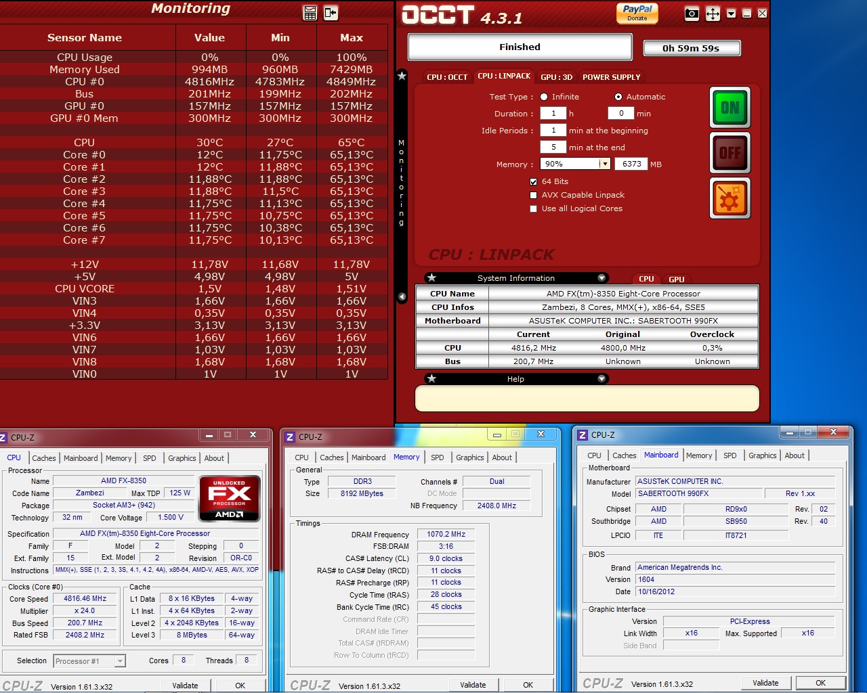This screenshot has width=867, height=693.
Task: Open the Processor #1 selection dropdown
Action: coord(120,661)
